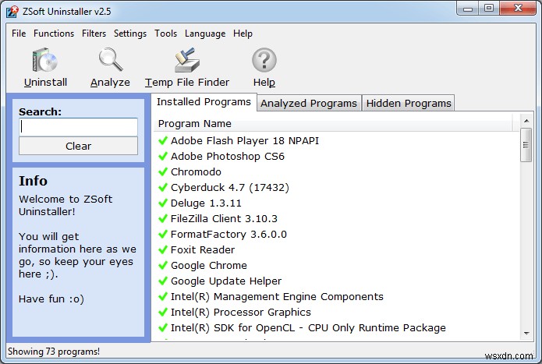Screen dimensions: 542x364
Task: Maximize the ZSoft Uninstaller window
Action: 489,9
